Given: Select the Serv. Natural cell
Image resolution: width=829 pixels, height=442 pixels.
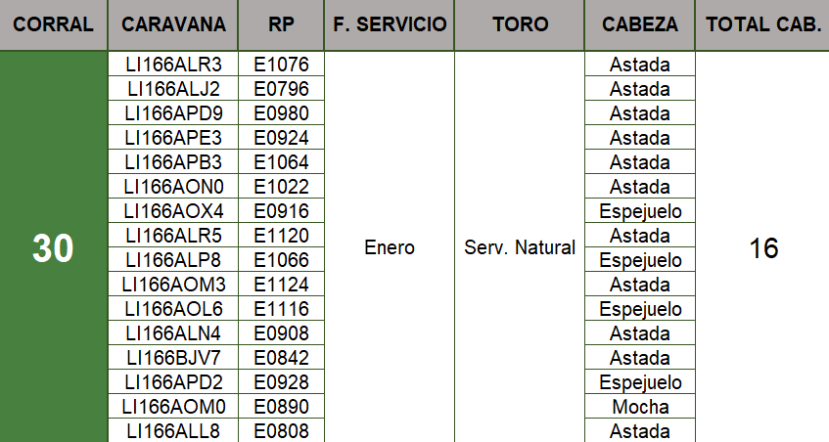Looking at the screenshot, I should coord(520,248).
